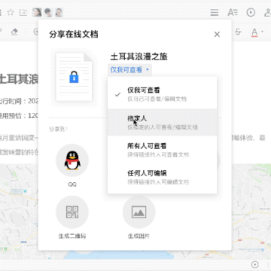Share to QQ via penguin icon

(x=72, y=160)
